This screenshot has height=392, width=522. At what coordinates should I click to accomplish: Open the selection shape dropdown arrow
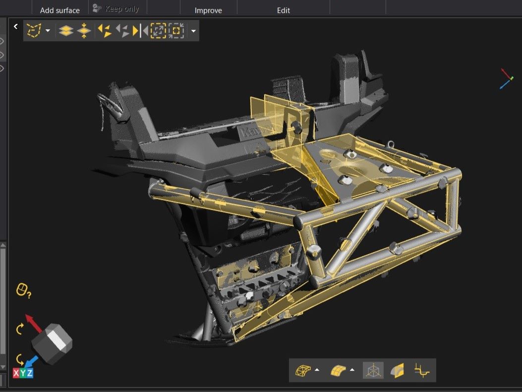coord(48,31)
